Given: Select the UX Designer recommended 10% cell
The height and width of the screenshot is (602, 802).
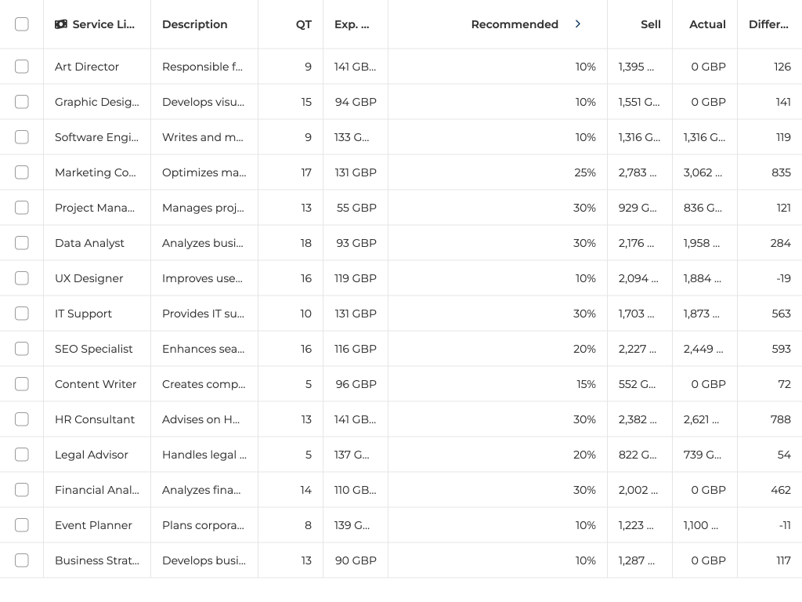Looking at the screenshot, I should pos(585,278).
